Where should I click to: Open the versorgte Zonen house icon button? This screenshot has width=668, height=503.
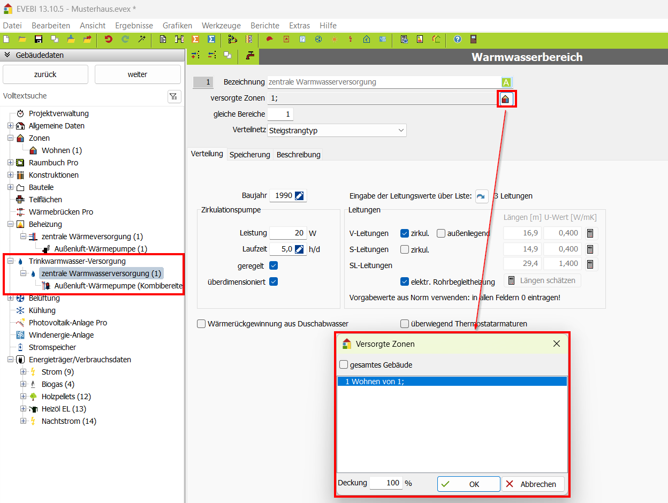tap(506, 99)
